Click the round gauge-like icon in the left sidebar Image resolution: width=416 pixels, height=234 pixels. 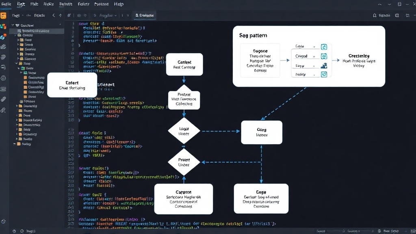pyautogui.click(x=3, y=78)
